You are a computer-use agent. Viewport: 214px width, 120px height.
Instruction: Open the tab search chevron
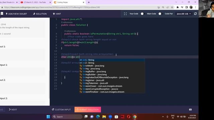(176, 2)
